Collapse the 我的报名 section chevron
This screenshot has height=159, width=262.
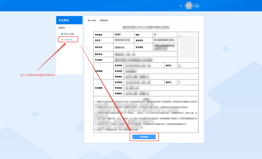(79, 28)
